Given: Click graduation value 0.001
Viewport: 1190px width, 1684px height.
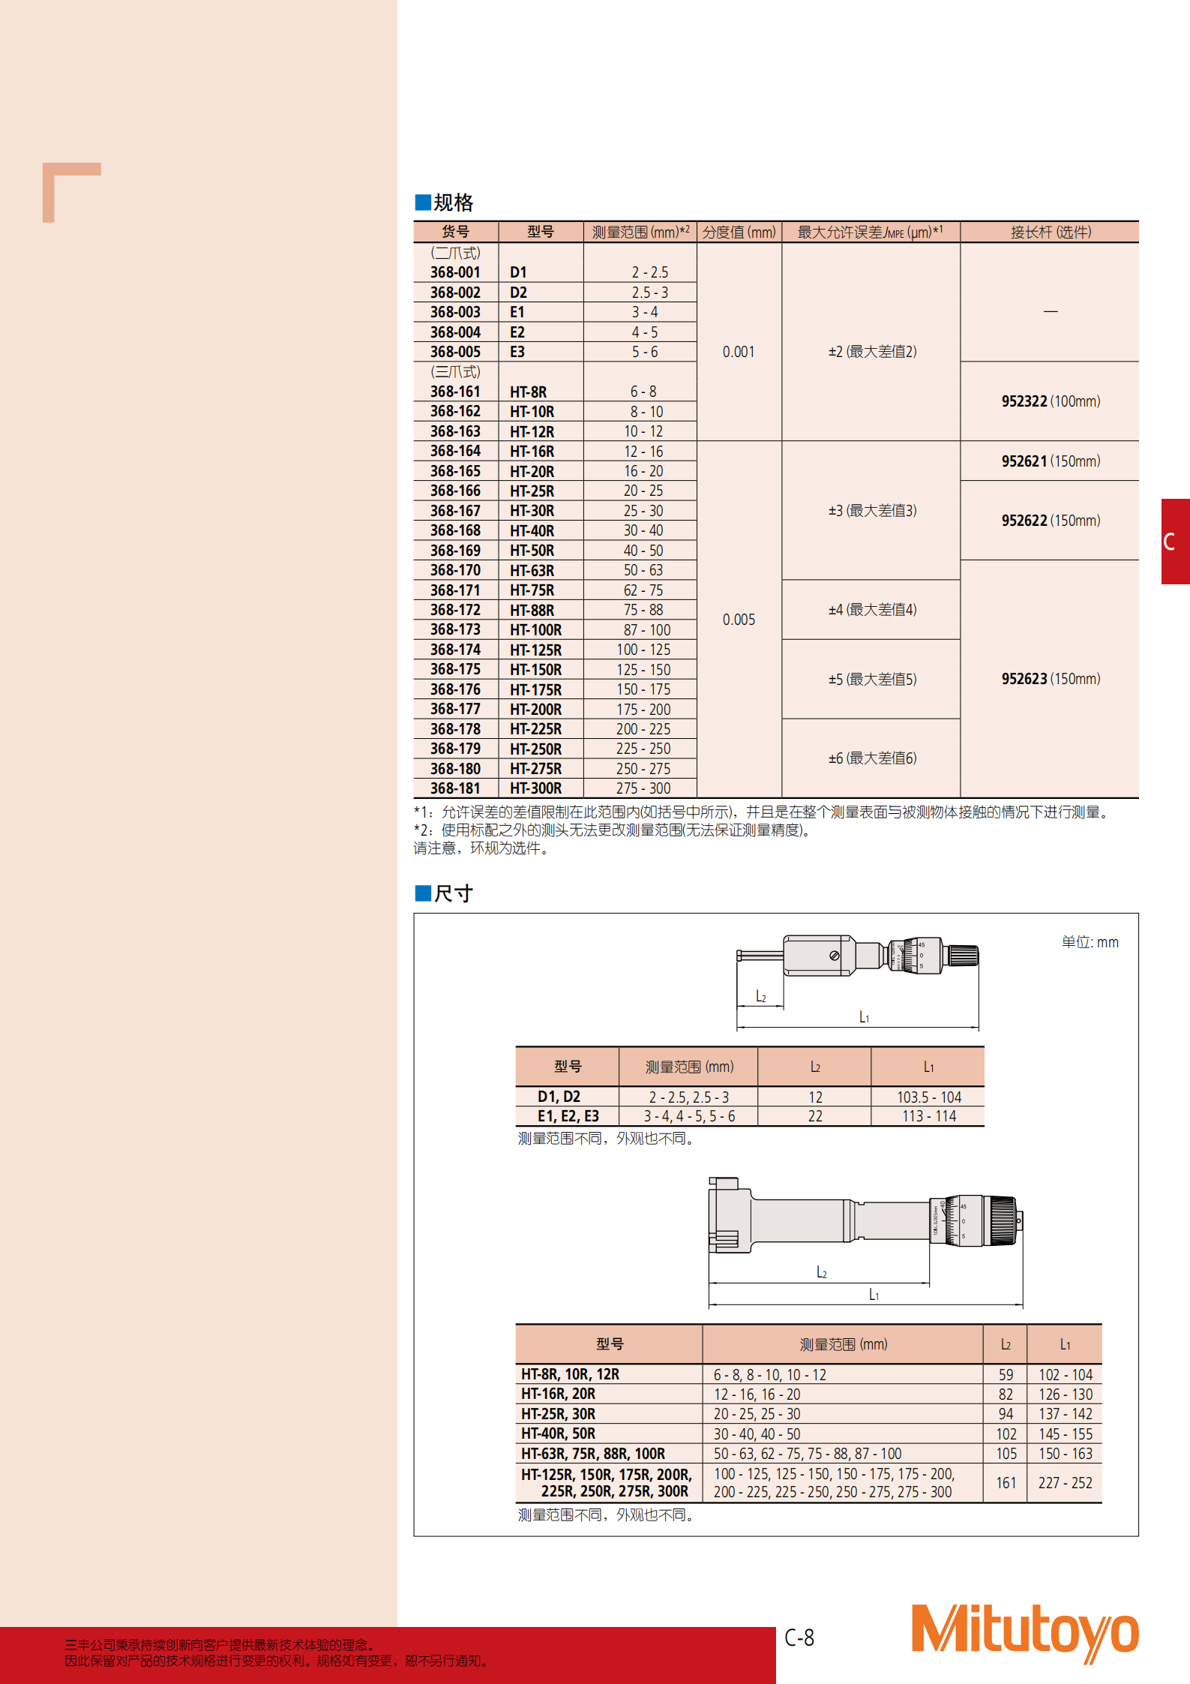Looking at the screenshot, I should 739,352.
